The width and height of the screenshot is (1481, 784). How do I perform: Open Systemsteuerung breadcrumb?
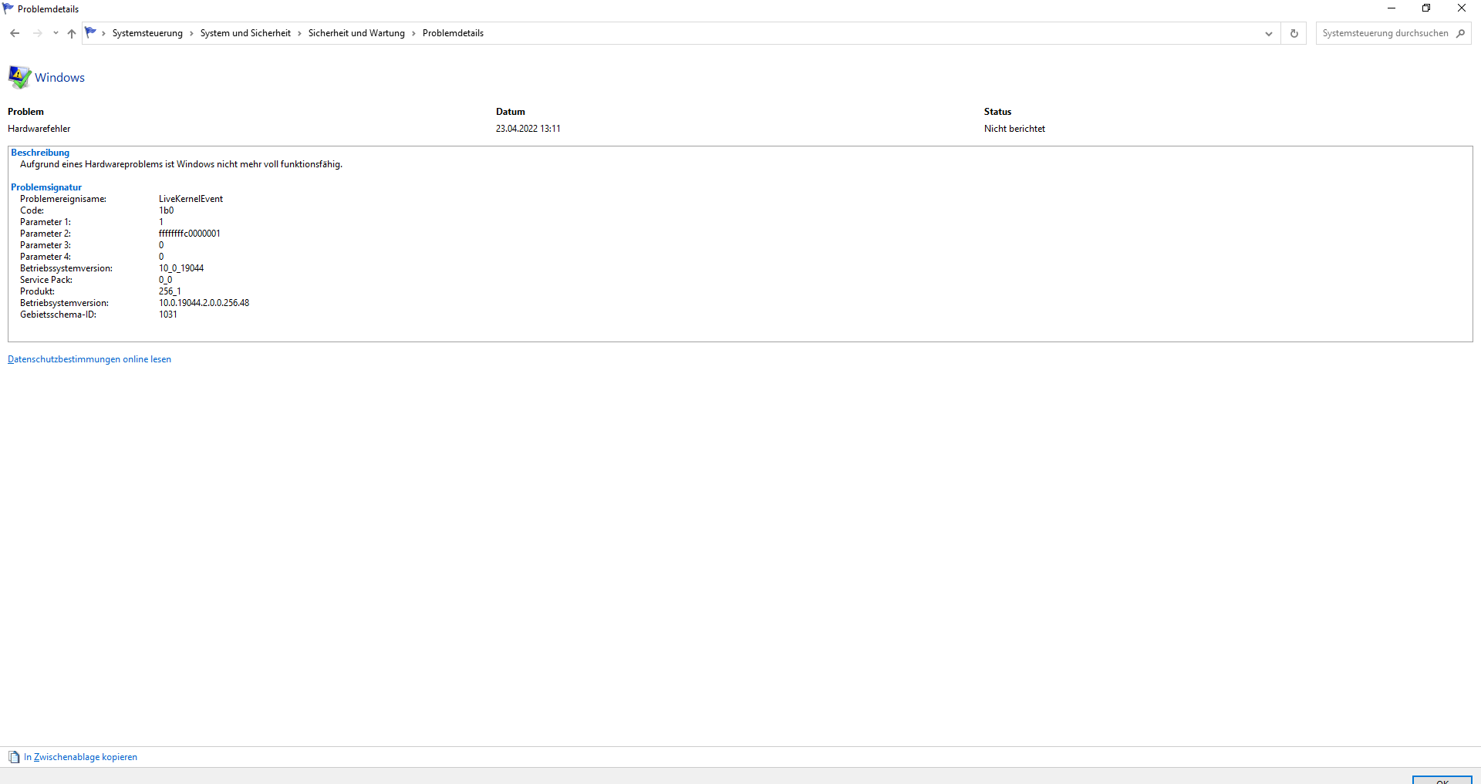(x=147, y=33)
